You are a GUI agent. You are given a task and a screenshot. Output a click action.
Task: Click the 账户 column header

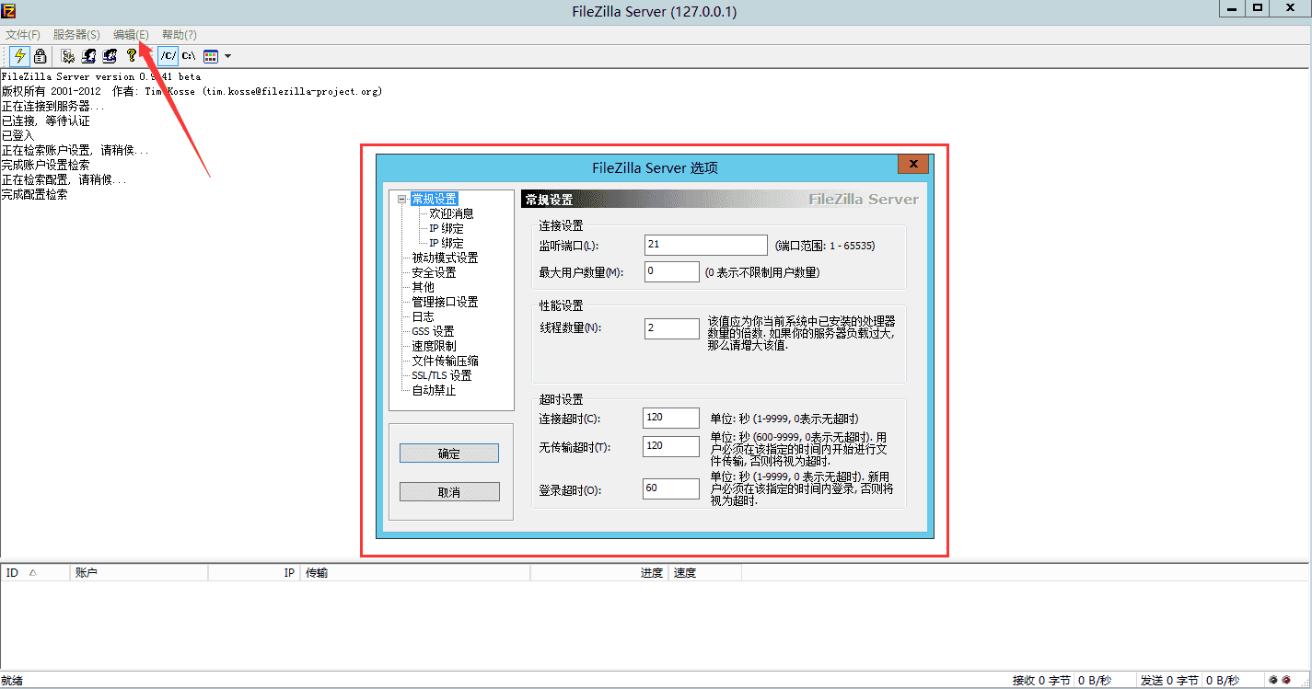140,573
